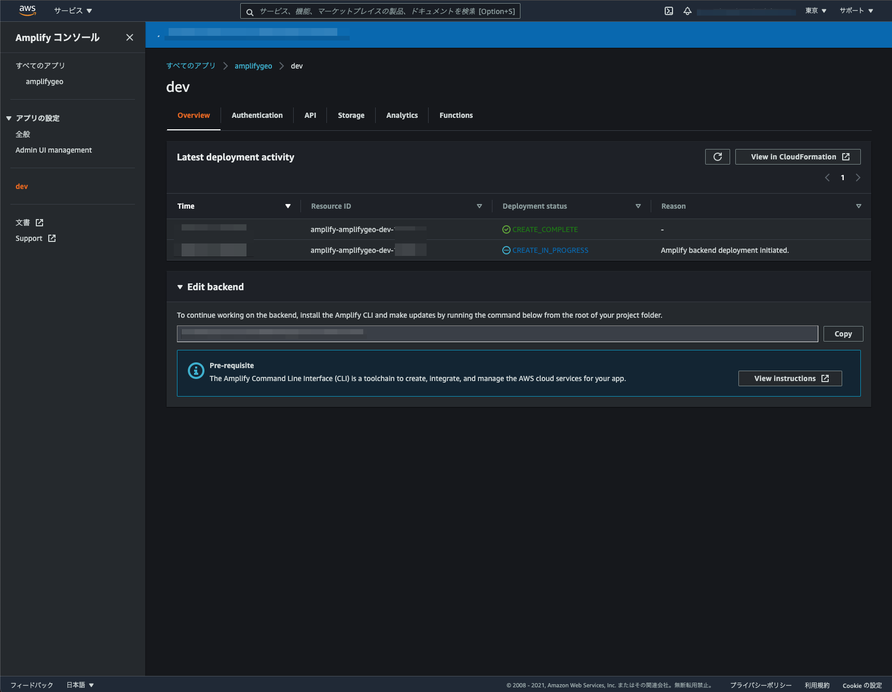Screen dimensions: 892x692
Task: Copy the Amplify CLI command
Action: [843, 334]
